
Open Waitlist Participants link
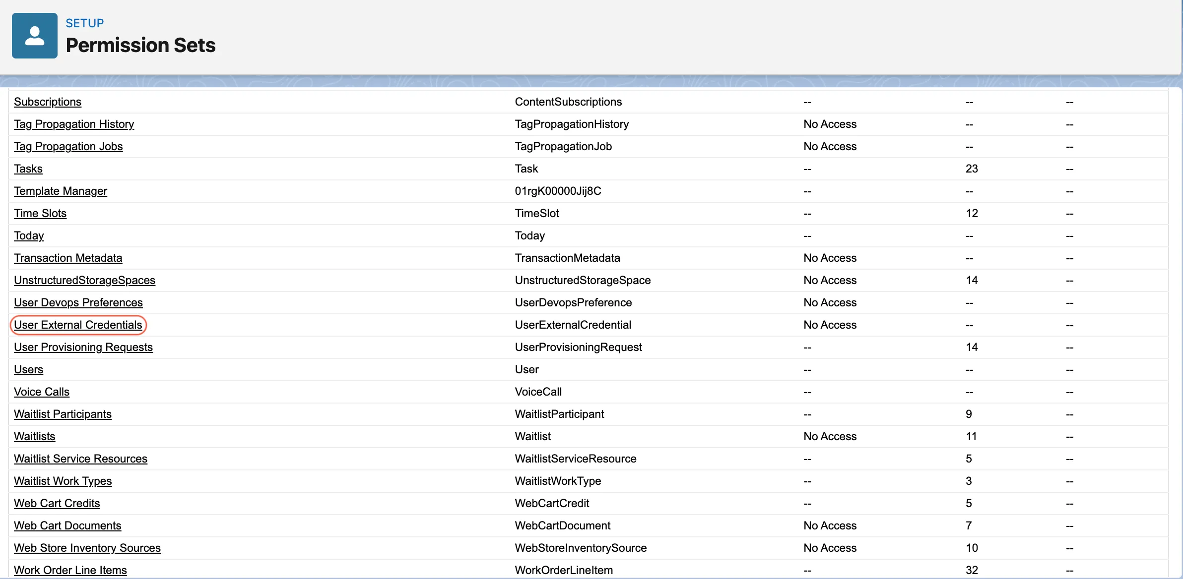point(63,414)
